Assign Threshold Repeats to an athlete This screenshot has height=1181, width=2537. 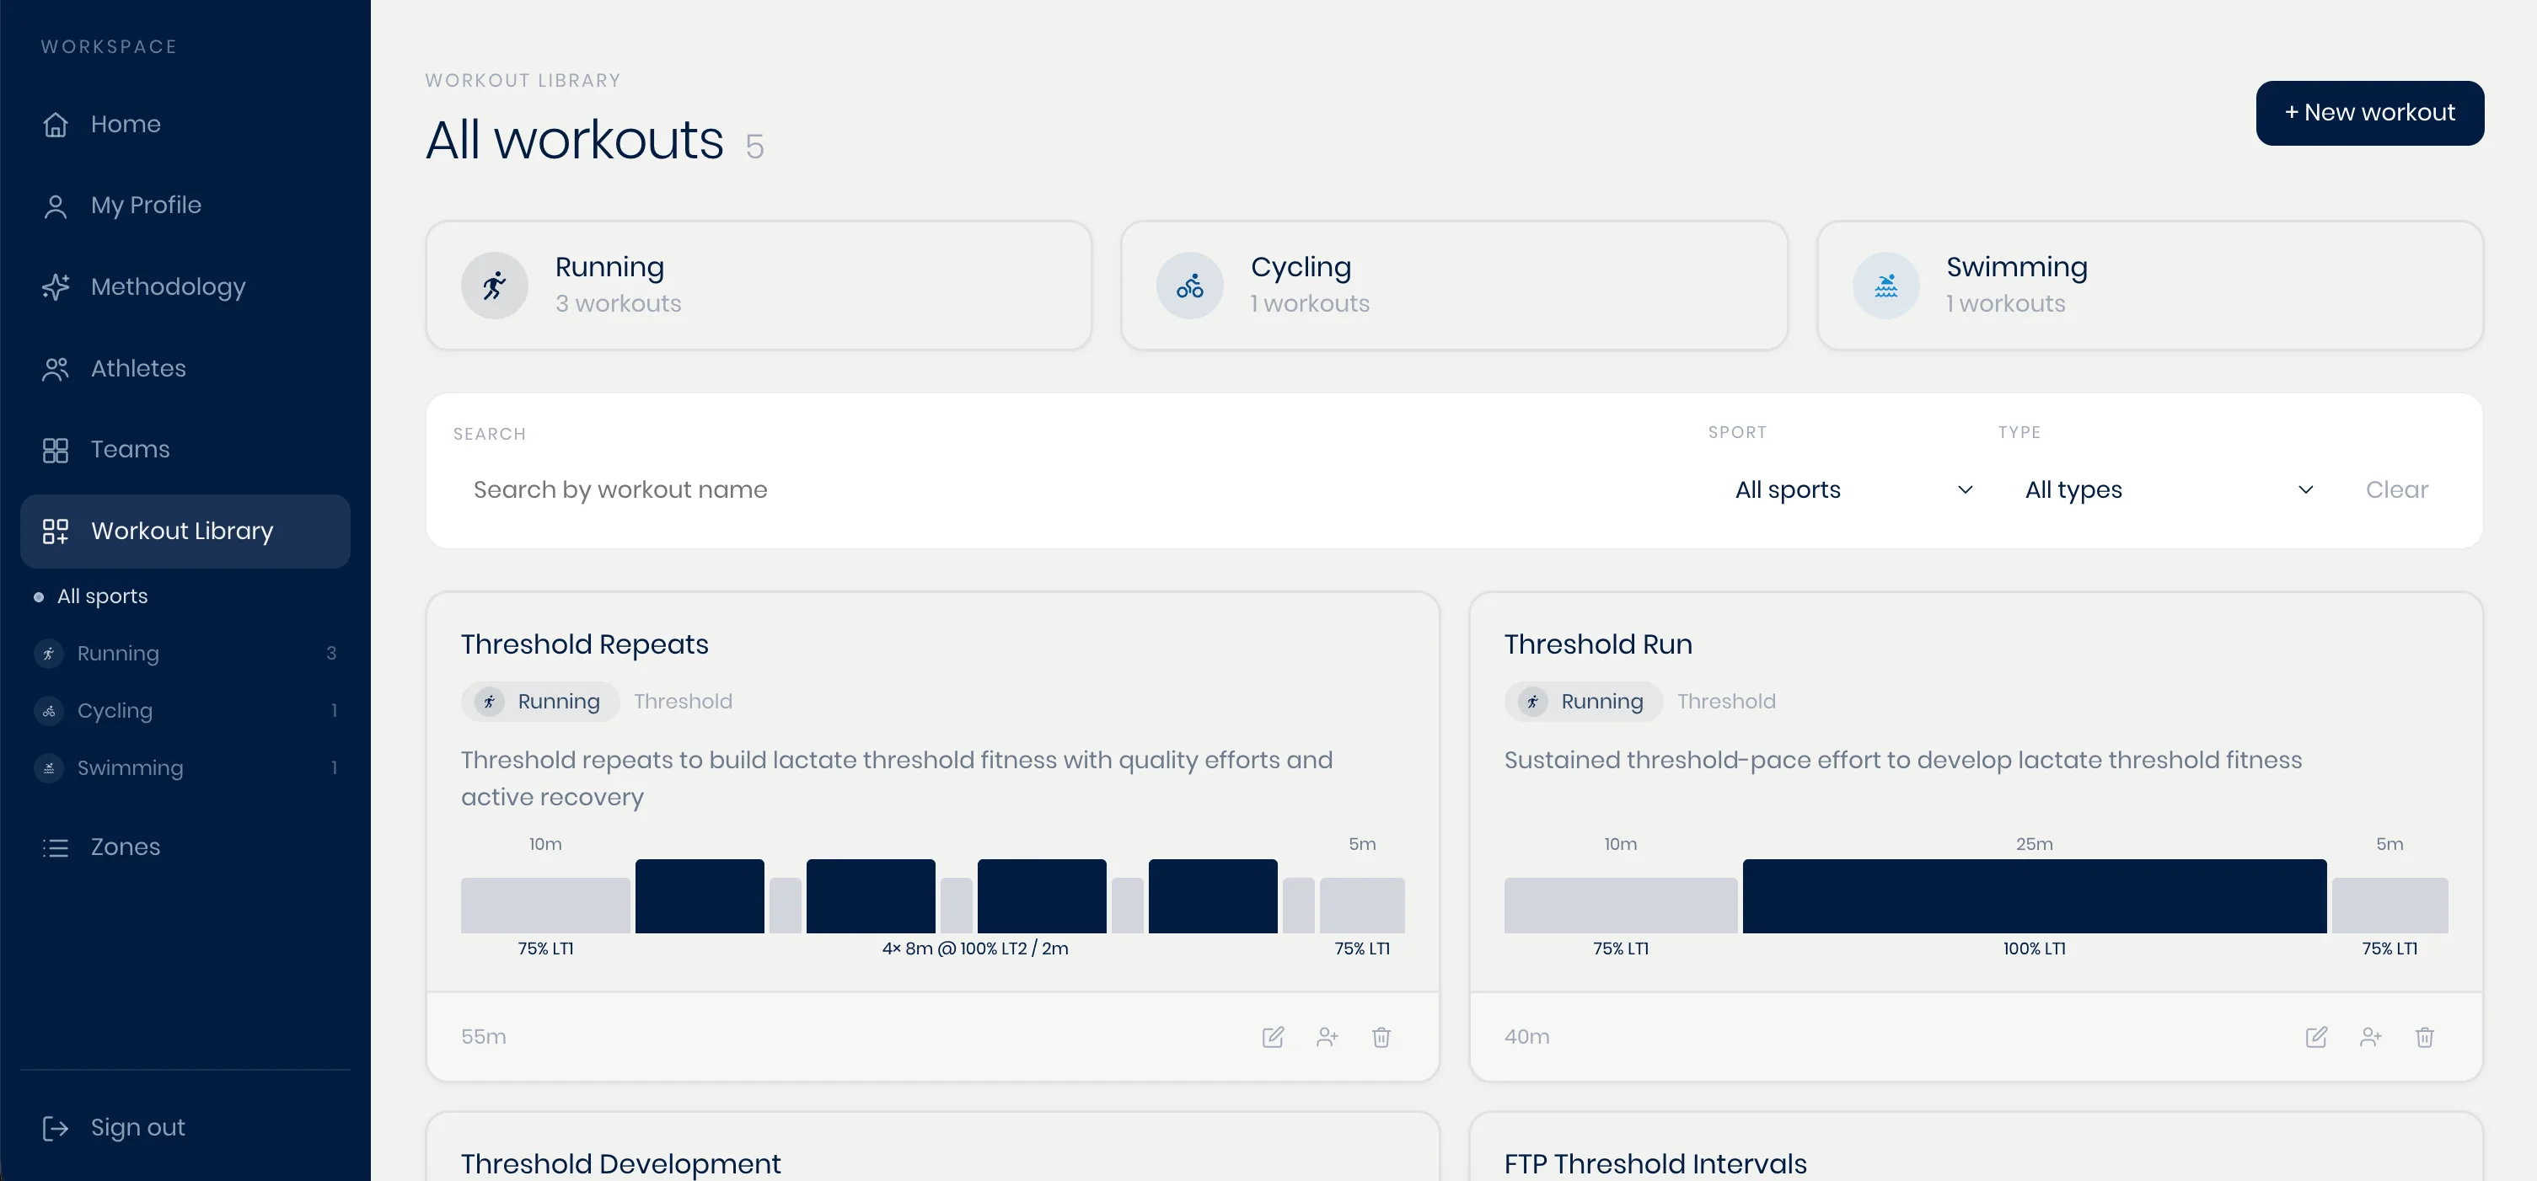(x=1327, y=1037)
